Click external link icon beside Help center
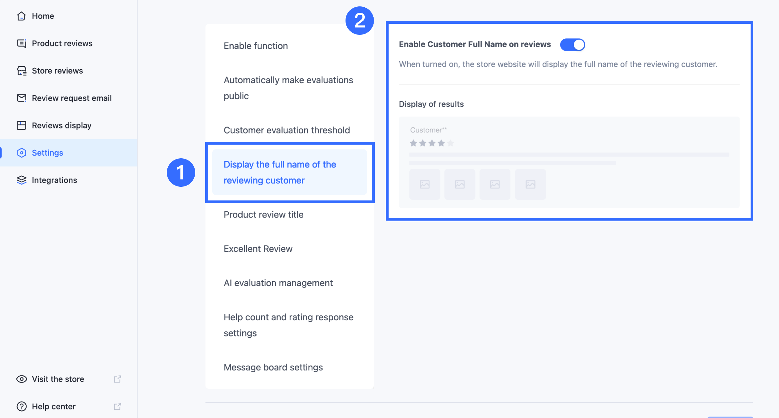 coord(117,406)
